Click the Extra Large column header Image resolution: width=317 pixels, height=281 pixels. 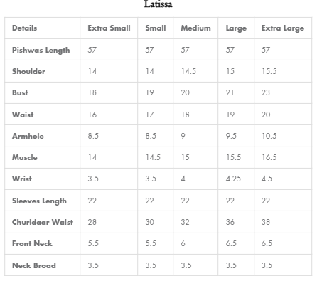pos(283,28)
